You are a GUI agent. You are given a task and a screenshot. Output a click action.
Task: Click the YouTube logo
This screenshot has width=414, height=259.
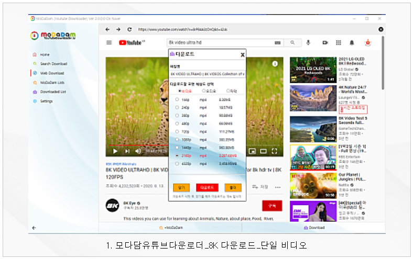pyautogui.click(x=132, y=42)
